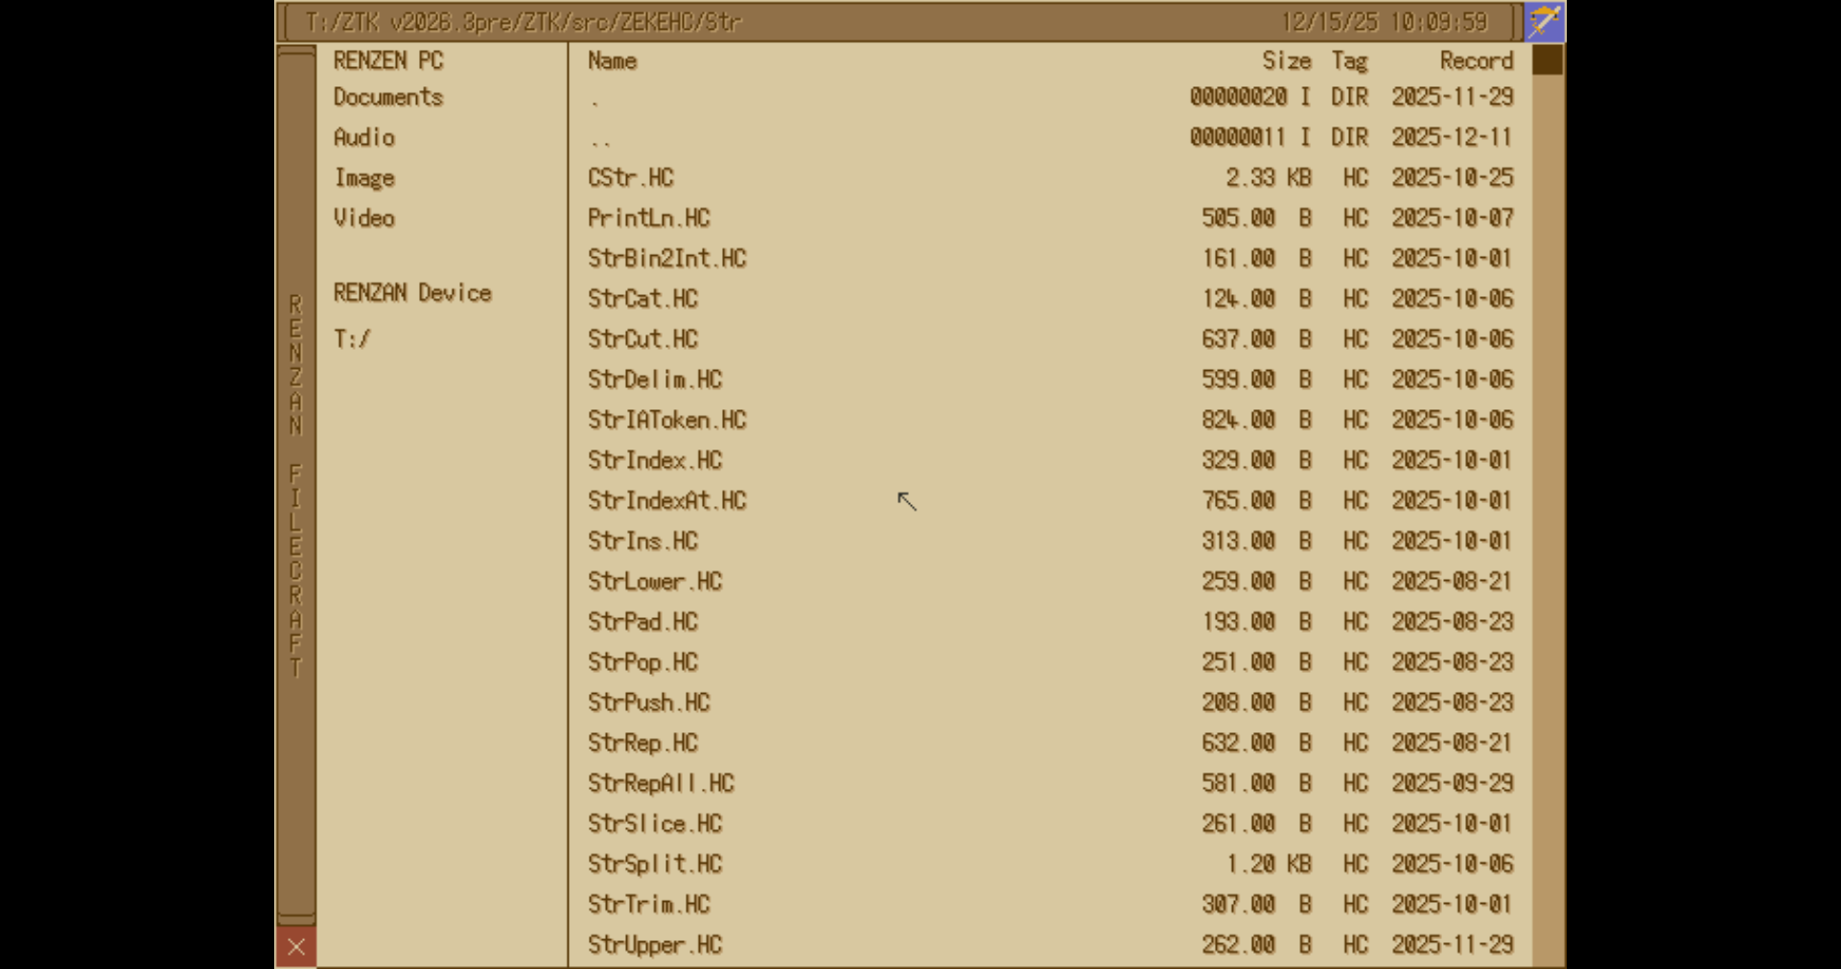The width and height of the screenshot is (1841, 969).
Task: Click the 2025-10-25 date of CStr.HC
Action: (x=1453, y=177)
